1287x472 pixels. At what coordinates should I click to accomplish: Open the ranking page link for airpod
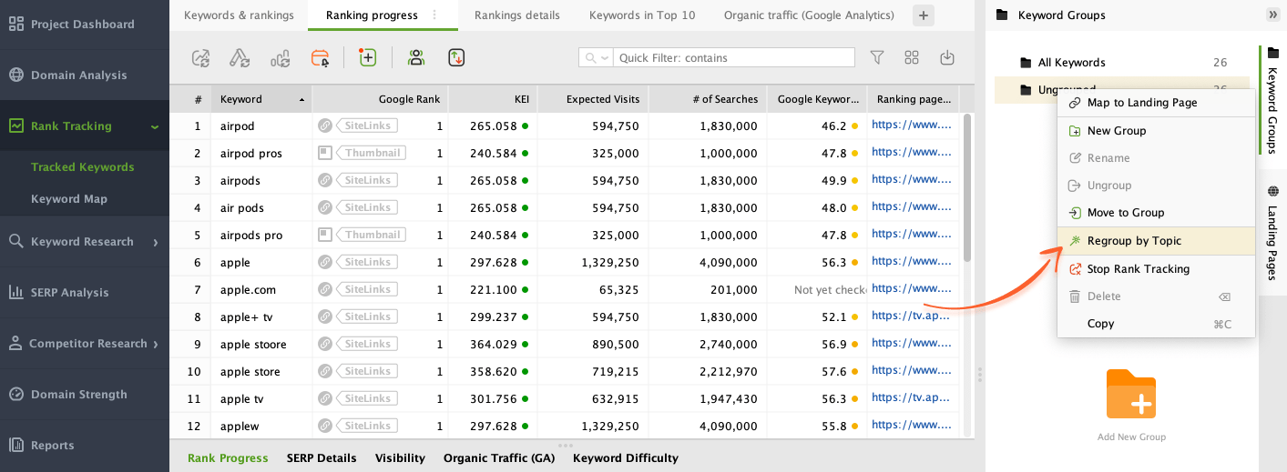(912, 125)
